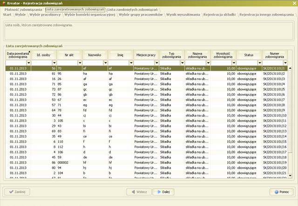
Task: Open Wybór grupy pracowników tab
Action: pyautogui.click(x=141, y=14)
